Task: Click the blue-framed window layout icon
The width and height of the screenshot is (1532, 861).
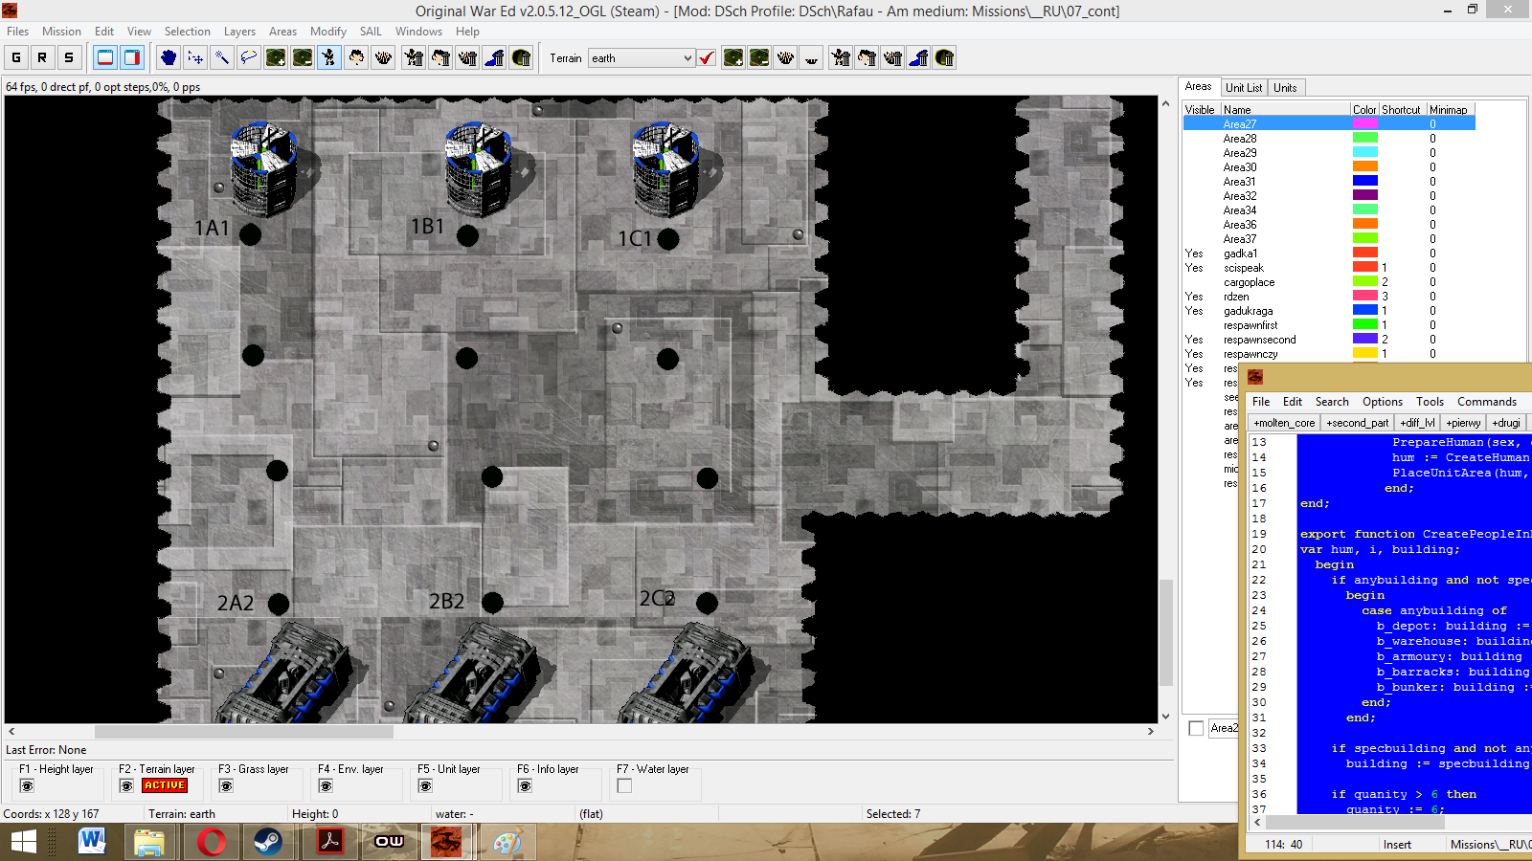Action: point(105,57)
